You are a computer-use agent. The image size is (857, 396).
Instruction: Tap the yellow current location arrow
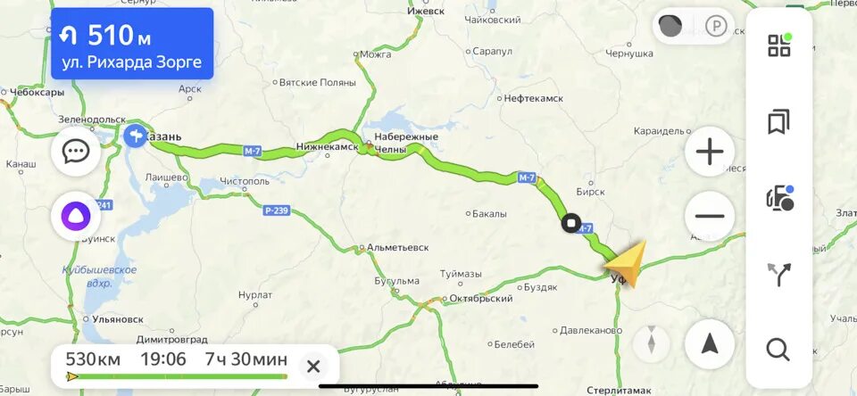pyautogui.click(x=628, y=263)
